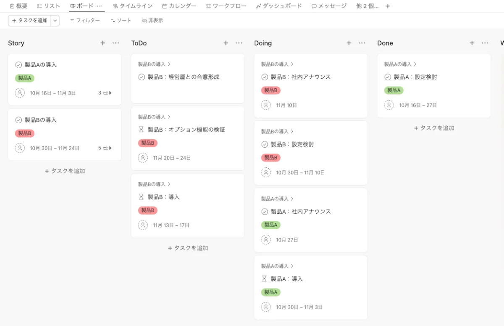This screenshot has width=504, height=326.
Task: Click assignee icon on 製品B：導入 card
Action: (x=143, y=225)
